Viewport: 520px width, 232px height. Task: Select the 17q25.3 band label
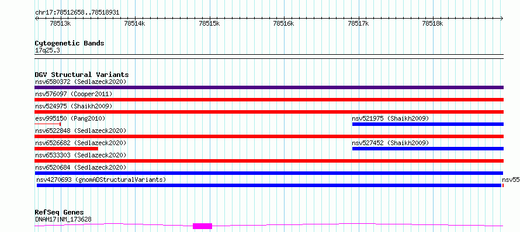[x=47, y=51]
